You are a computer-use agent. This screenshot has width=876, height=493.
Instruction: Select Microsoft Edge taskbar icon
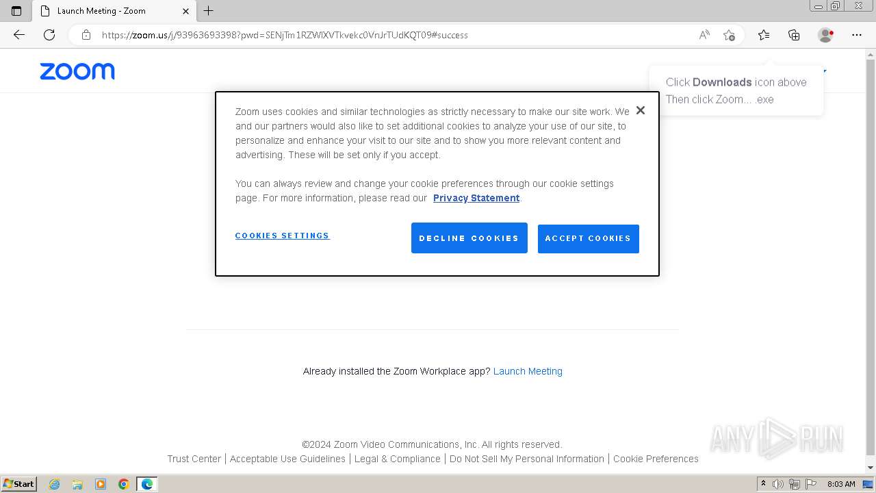(x=147, y=484)
